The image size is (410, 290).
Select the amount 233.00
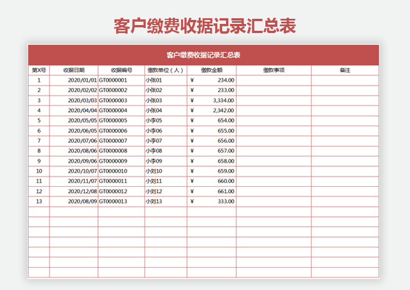click(x=226, y=90)
